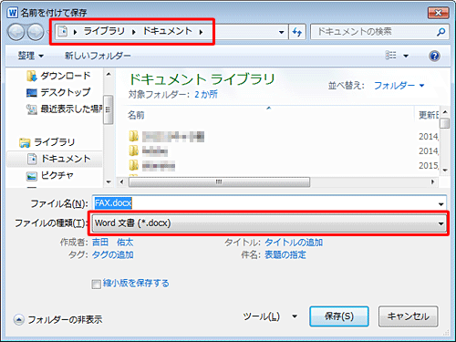Click the ファイル名 input field with FAX.docx

pyautogui.click(x=269, y=203)
